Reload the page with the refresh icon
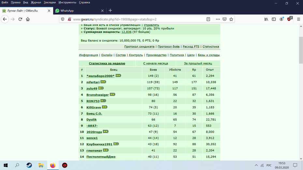Screen dimensions: 303x170 pos(20,19)
